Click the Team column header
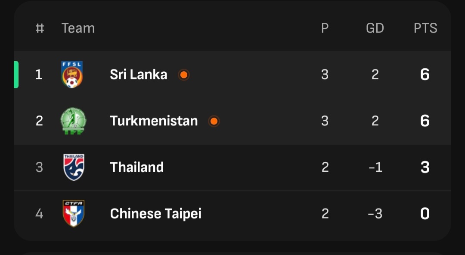Image resolution: width=465 pixels, height=255 pixels. (x=78, y=28)
